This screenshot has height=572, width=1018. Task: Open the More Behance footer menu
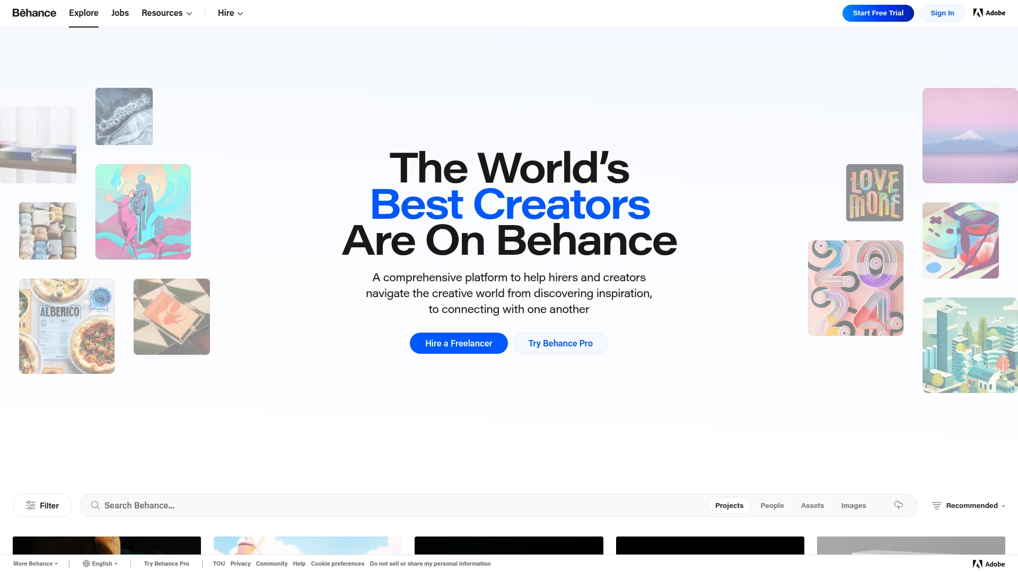[x=36, y=564]
